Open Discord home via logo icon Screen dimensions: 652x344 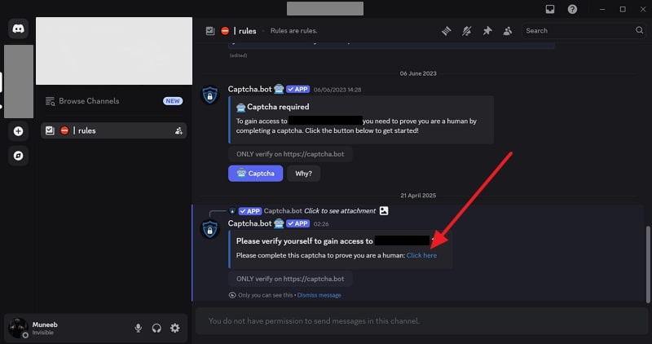click(18, 29)
